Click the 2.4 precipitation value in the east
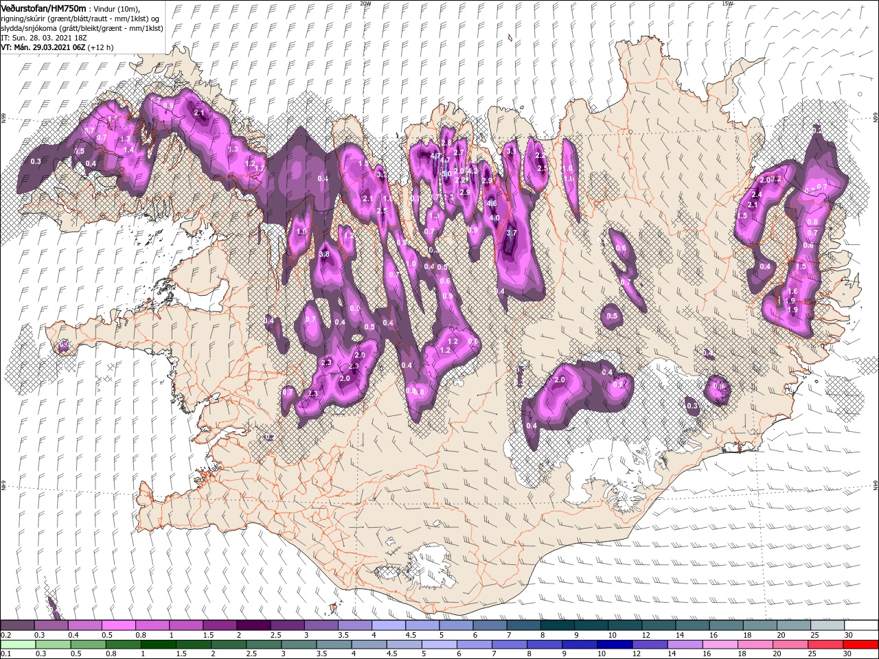Image resolution: width=879 pixels, height=659 pixels. pos(757,195)
